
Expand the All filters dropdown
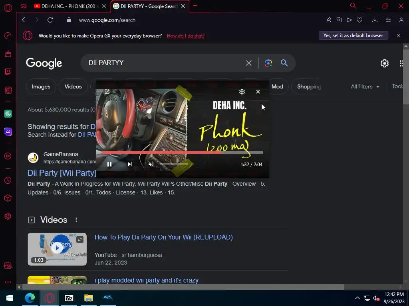365,86
